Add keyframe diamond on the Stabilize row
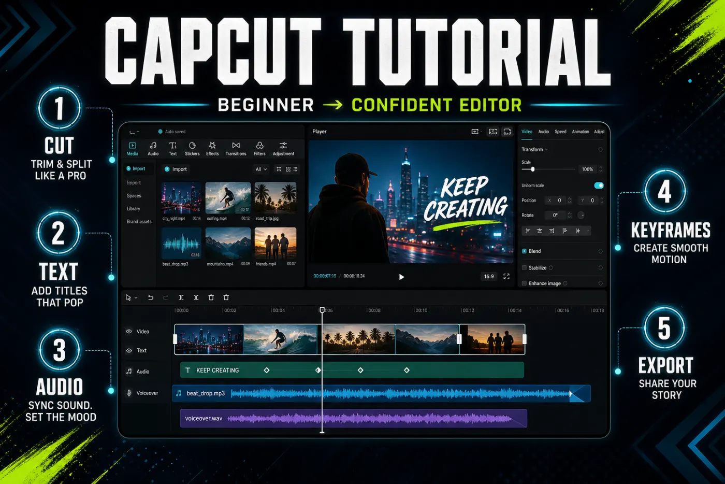Screen dimensions: 725x484 point(600,268)
